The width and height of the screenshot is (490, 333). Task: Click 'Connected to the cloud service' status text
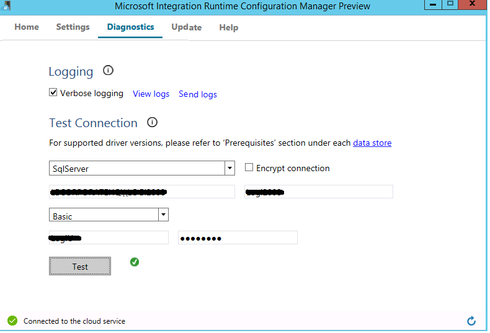tap(74, 321)
